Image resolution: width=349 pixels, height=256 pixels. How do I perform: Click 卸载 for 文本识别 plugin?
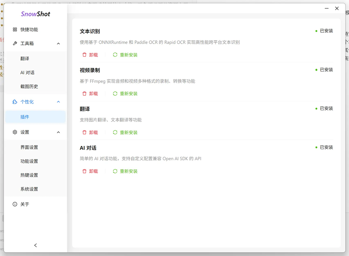90,55
